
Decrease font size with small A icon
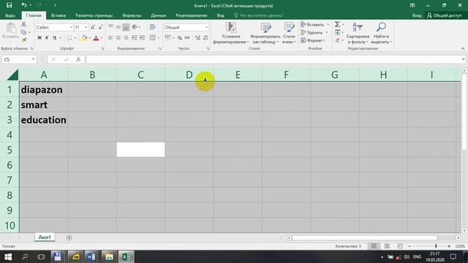pyautogui.click(x=101, y=27)
